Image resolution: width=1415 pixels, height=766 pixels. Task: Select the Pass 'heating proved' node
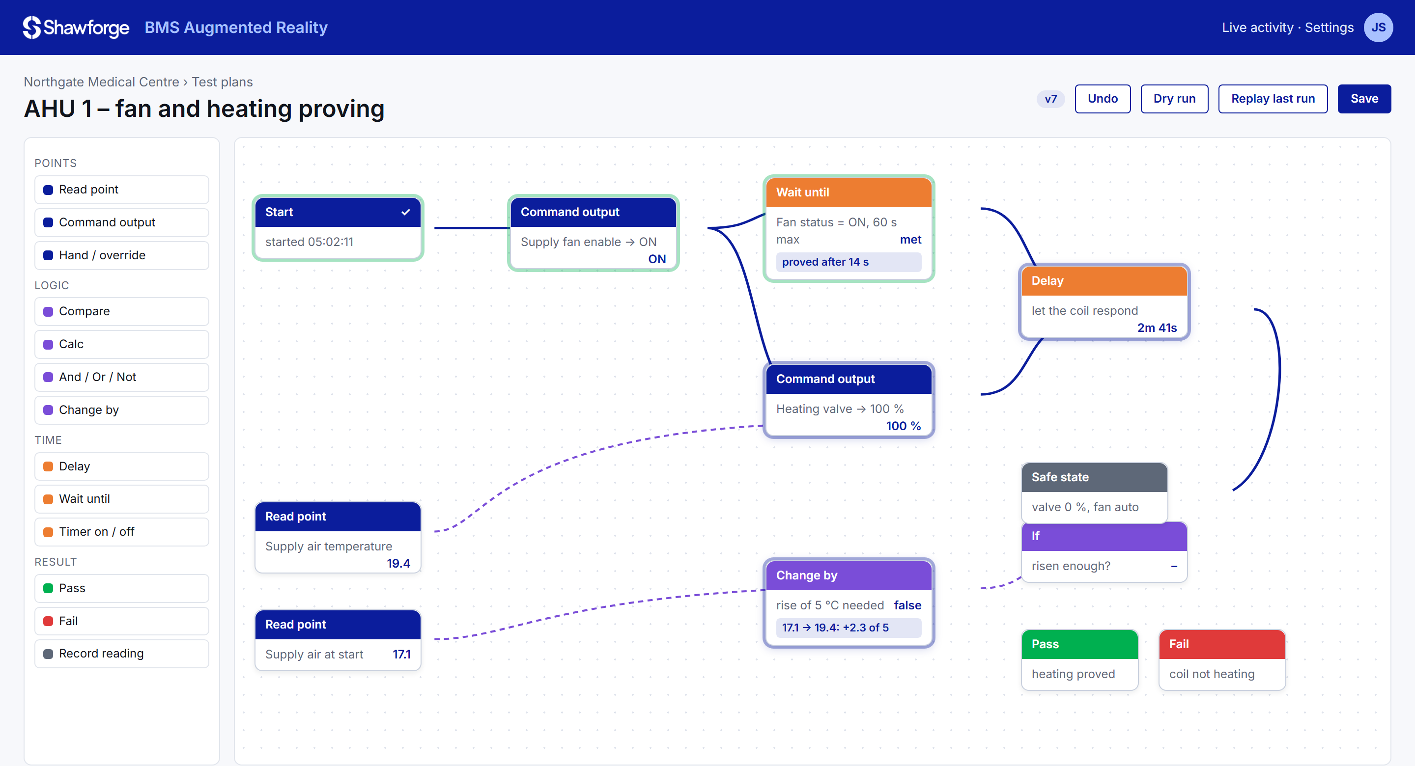pyautogui.click(x=1079, y=659)
